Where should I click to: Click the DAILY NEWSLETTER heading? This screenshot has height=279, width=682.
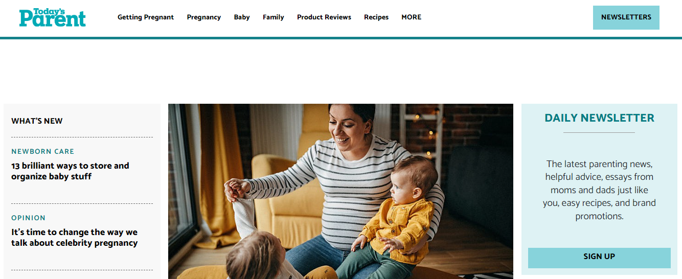[x=599, y=118]
